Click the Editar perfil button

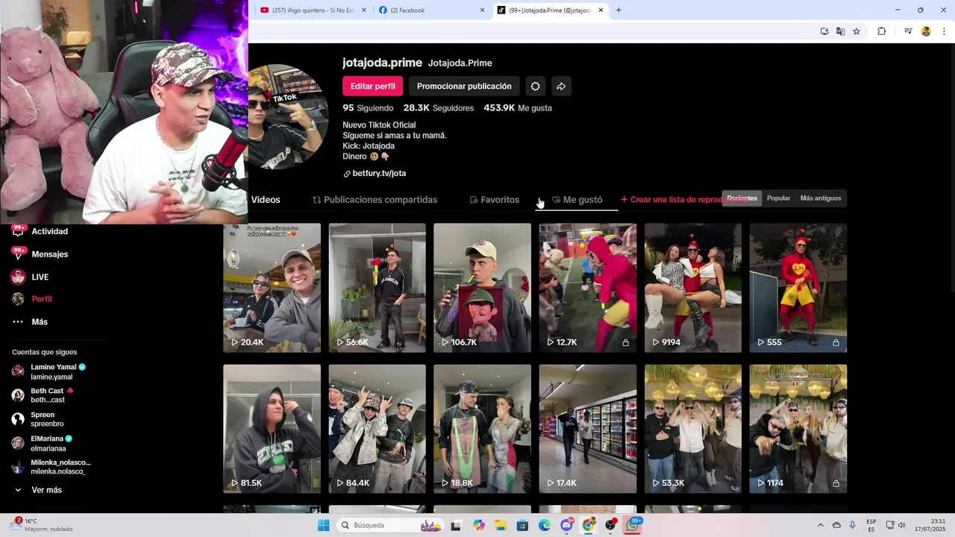(x=373, y=87)
